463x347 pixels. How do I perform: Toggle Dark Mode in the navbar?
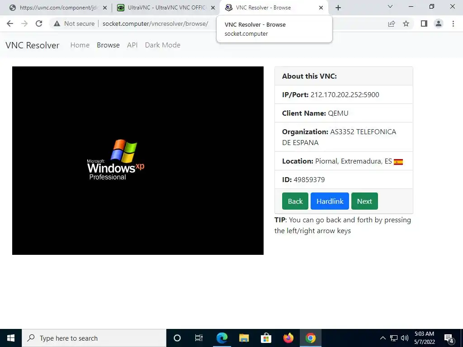pyautogui.click(x=163, y=45)
